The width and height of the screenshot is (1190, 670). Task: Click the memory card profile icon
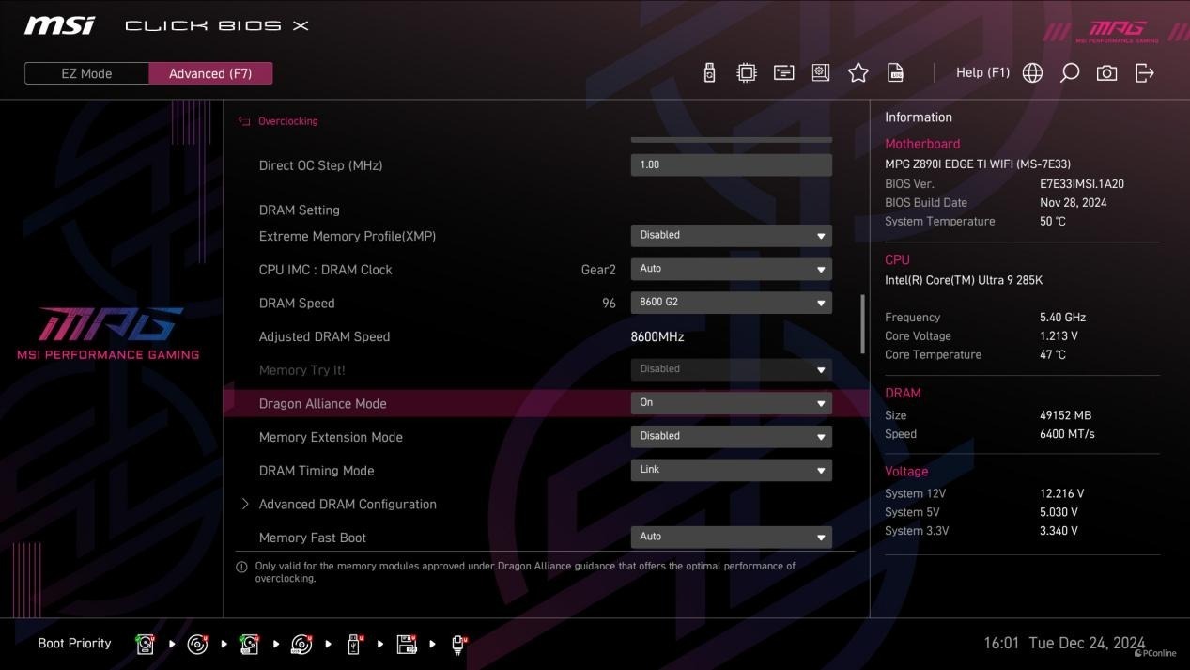(783, 72)
